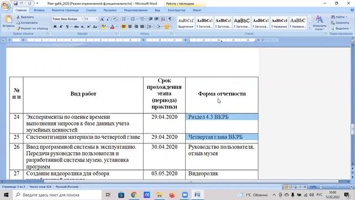
Task: Click Число слов word count
Action: [40, 187]
